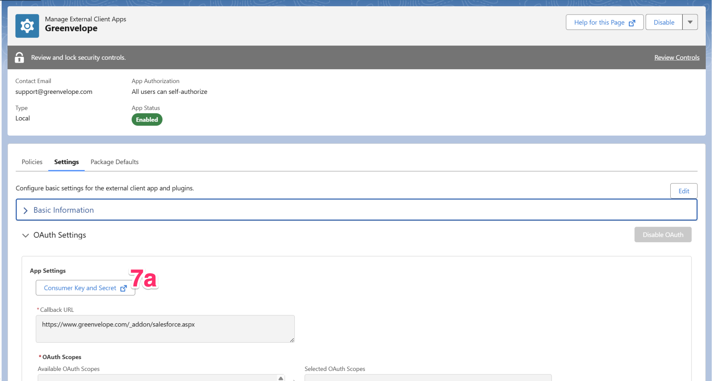
Task: Select the Settings tab
Action: (66, 162)
